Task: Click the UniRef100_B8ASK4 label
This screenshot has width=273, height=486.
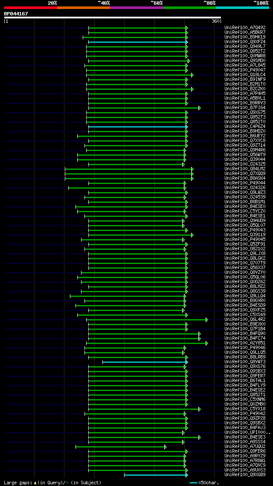Action: tap(245, 178)
